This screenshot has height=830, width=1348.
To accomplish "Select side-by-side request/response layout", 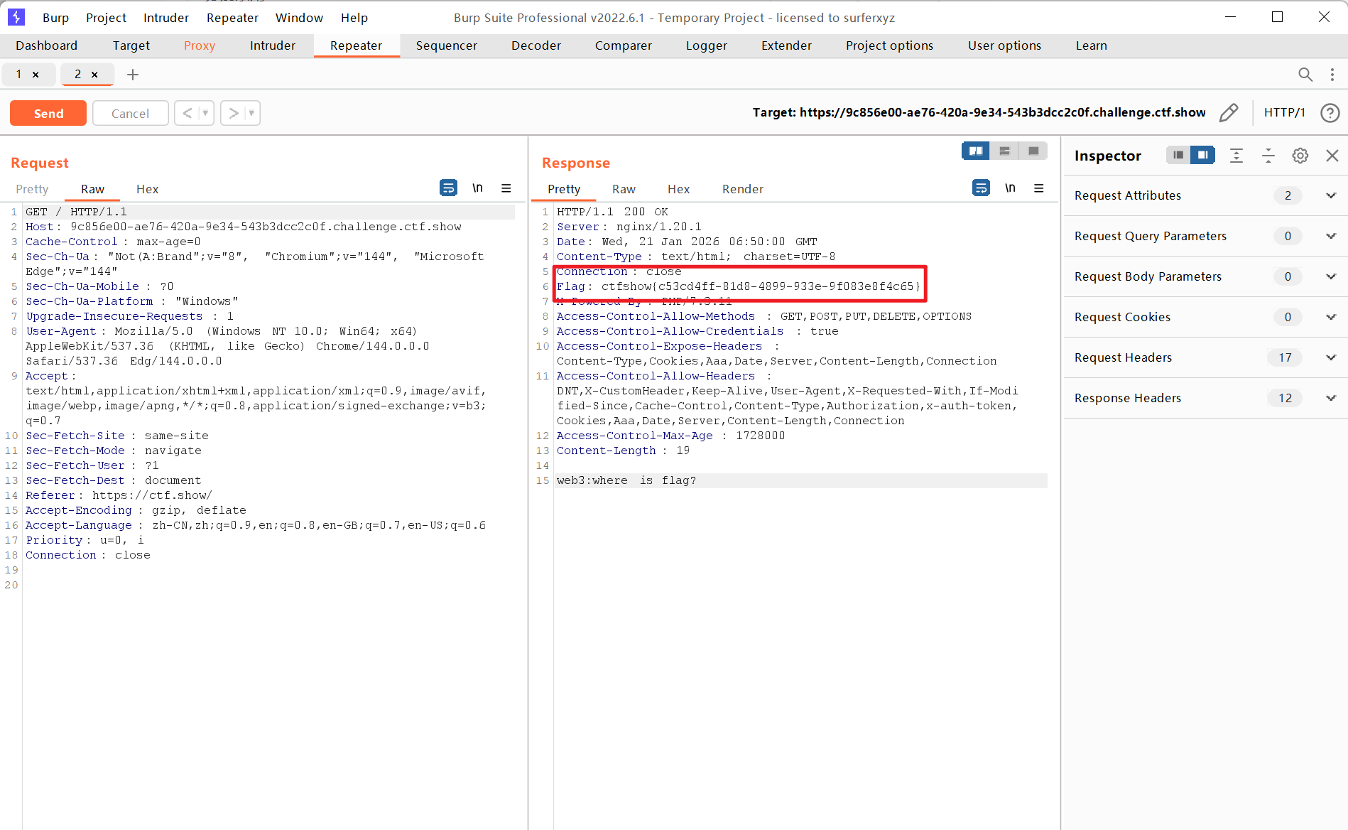I will (976, 151).
